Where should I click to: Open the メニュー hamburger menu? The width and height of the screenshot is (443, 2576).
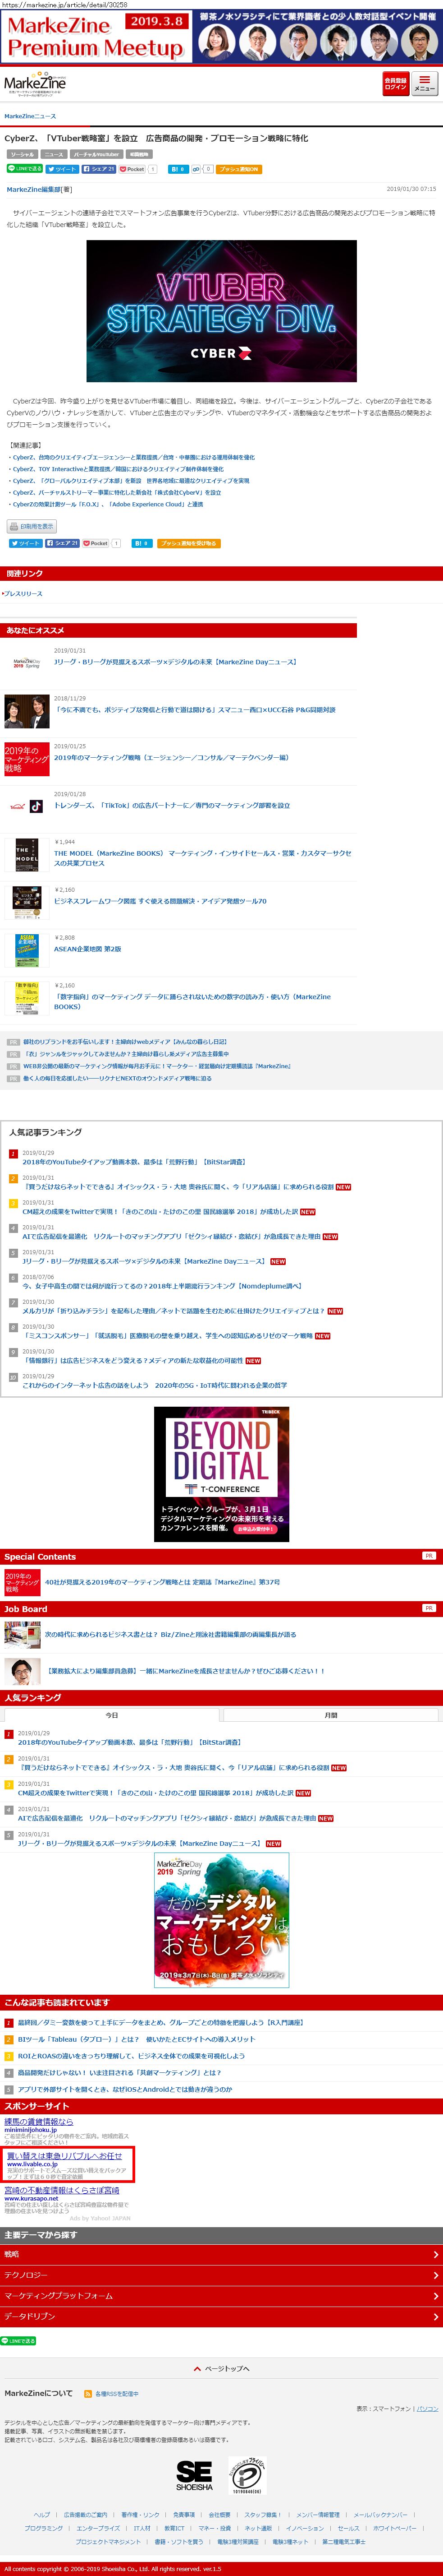424,84
